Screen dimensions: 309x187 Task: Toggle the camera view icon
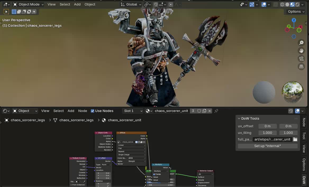click(301, 59)
